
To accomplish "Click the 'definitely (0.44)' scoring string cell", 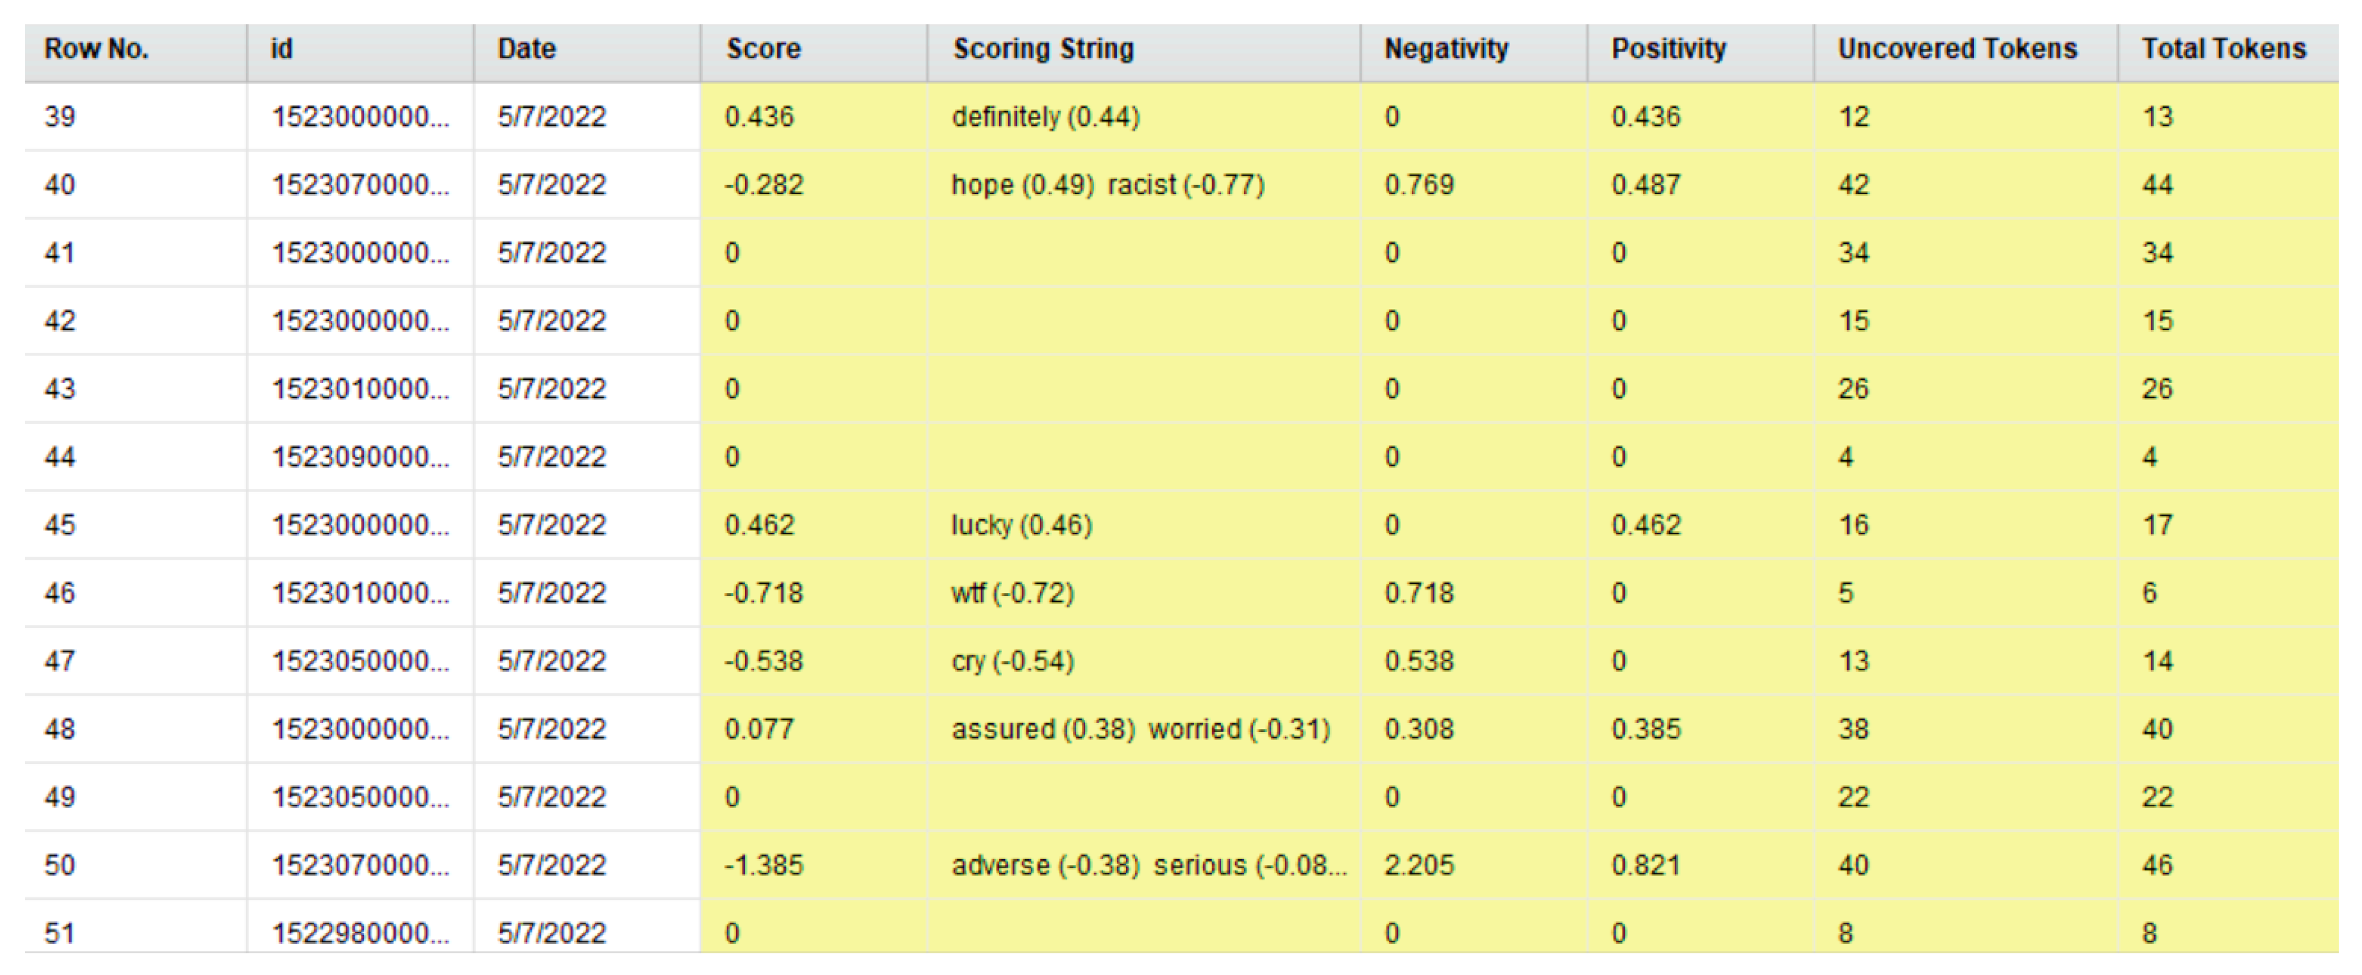I will pyautogui.click(x=1046, y=117).
